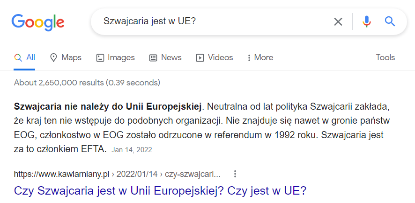Clear the search query with X icon
The width and height of the screenshot is (415, 203).
(338, 21)
